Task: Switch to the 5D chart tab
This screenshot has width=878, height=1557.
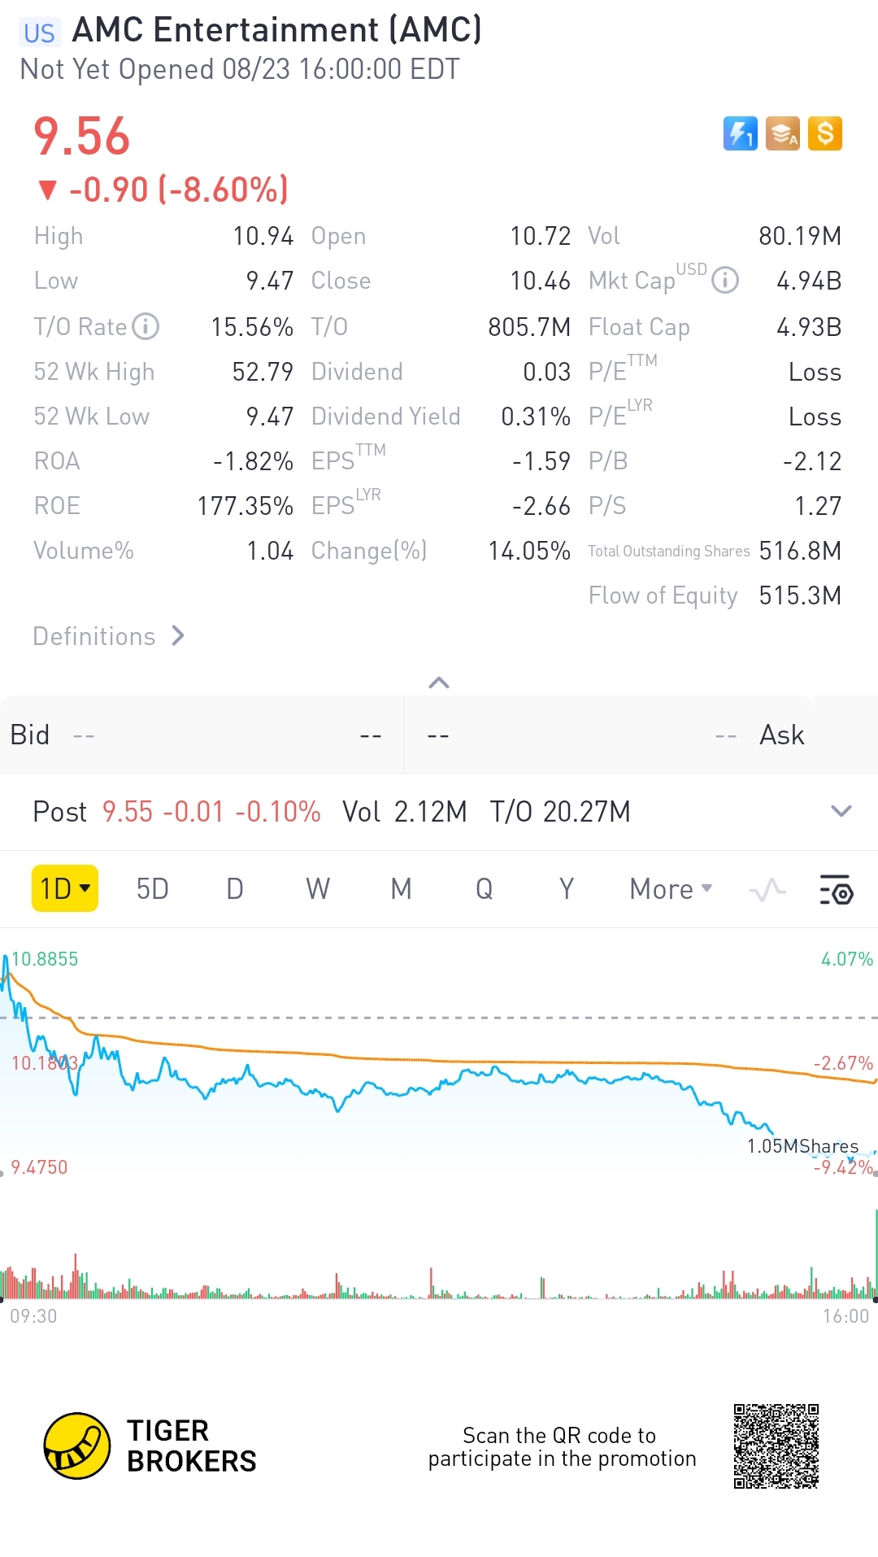Action: (x=152, y=889)
